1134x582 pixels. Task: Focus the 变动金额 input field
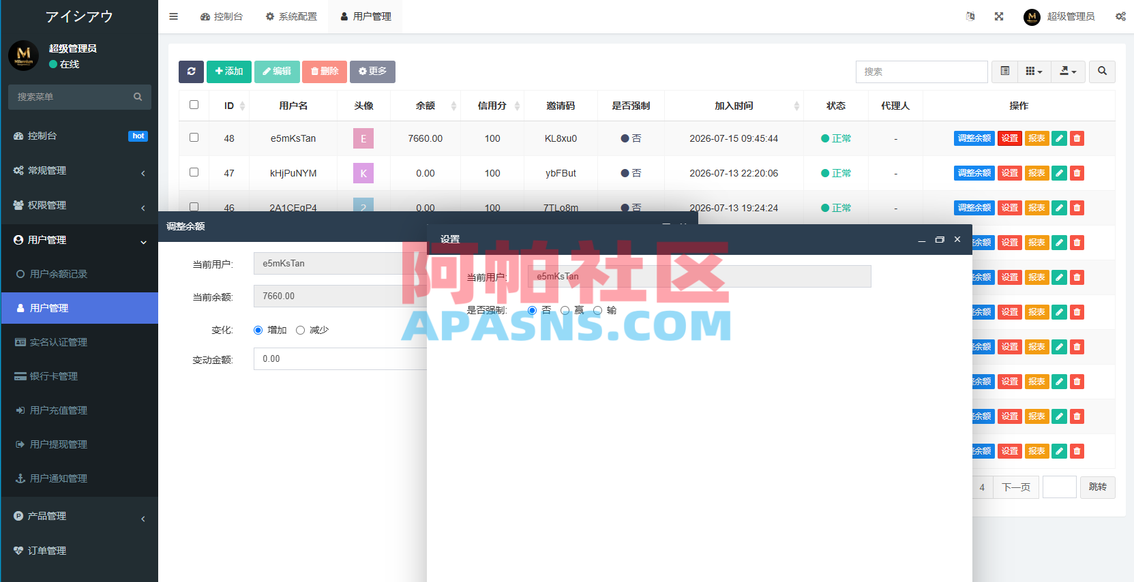[340, 359]
